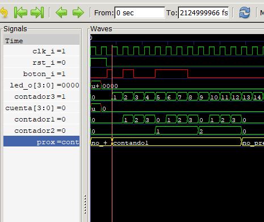Click value 14 in contador3 waveform

(257, 97)
